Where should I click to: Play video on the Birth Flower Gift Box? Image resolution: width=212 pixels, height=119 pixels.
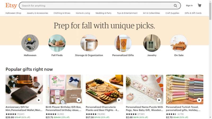[x=79, y=100]
